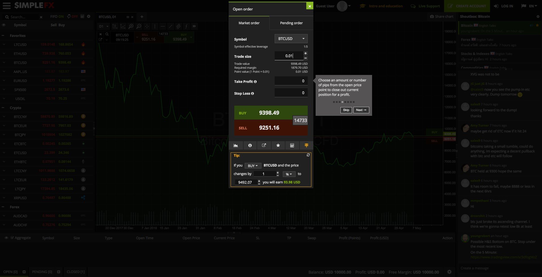
Task: Switch to the Pending order tab
Action: 291,23
